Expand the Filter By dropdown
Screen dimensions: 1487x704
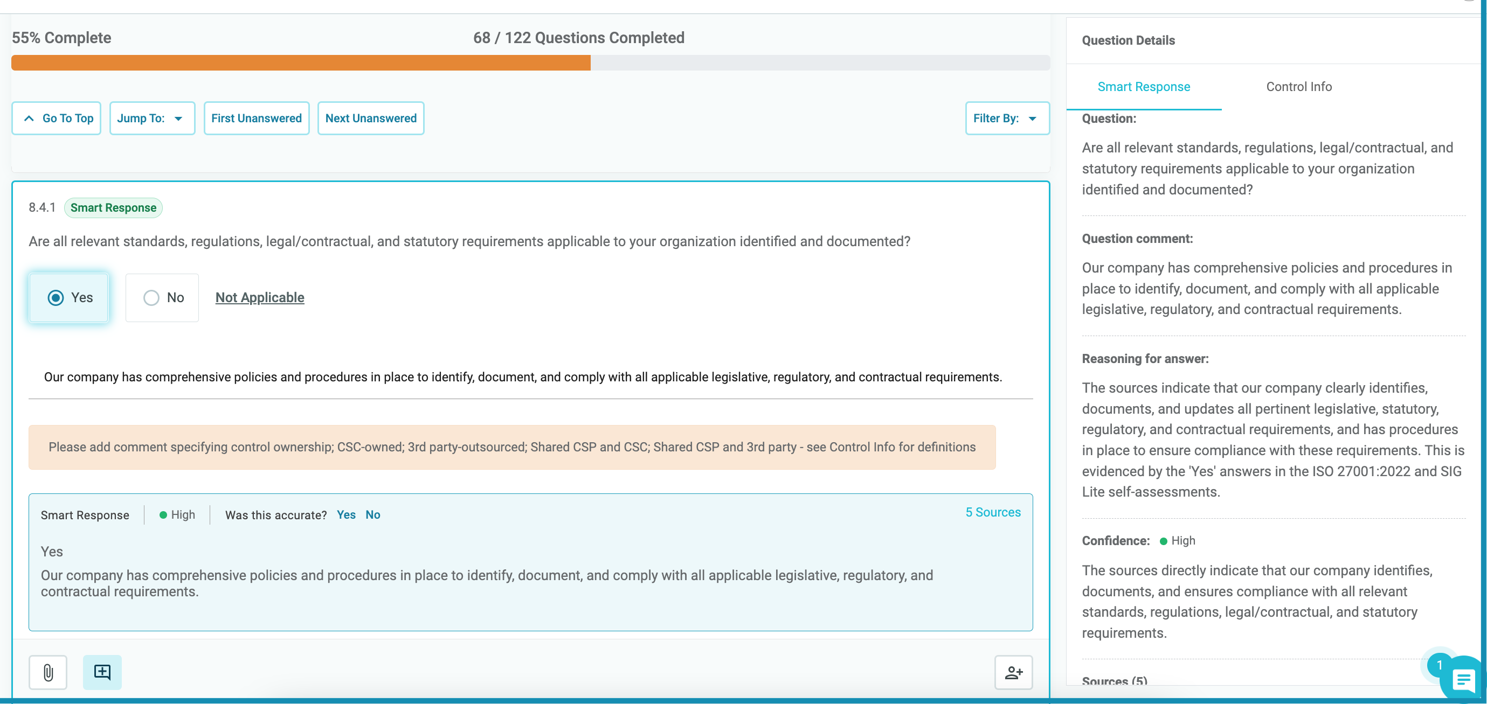[x=1007, y=119]
